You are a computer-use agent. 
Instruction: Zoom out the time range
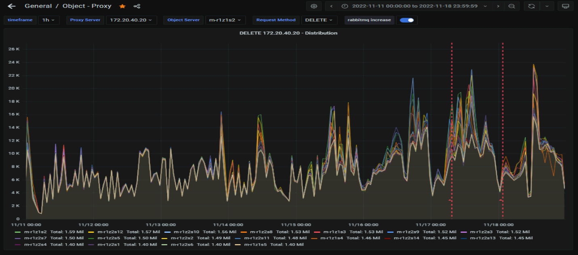[512, 6]
